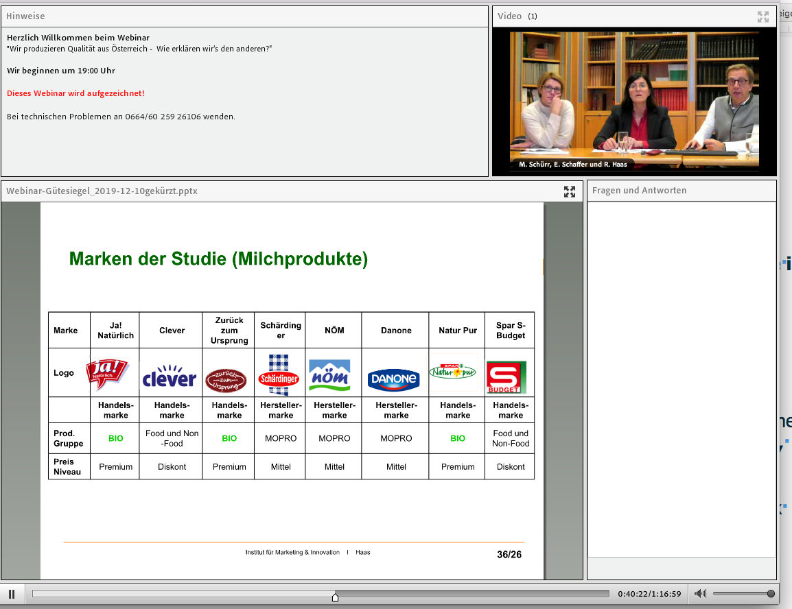The height and width of the screenshot is (609, 792).
Task: Mute audio with the speaker icon
Action: tap(700, 594)
